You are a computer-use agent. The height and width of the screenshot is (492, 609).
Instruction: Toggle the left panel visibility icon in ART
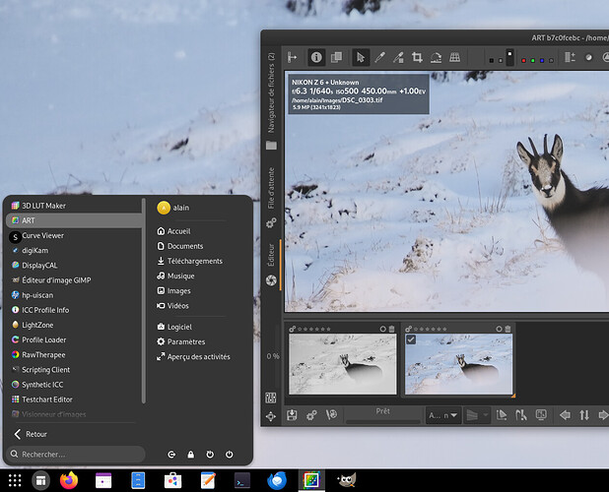292,58
